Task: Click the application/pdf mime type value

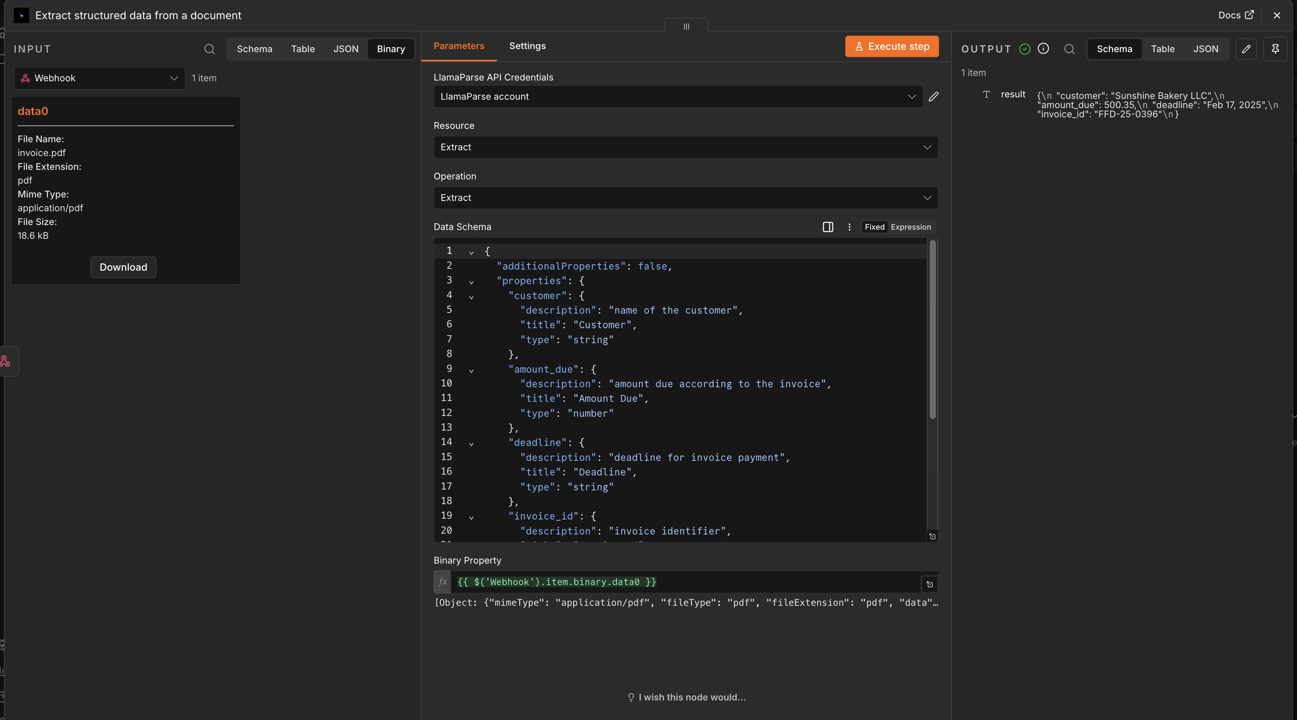Action: [50, 208]
